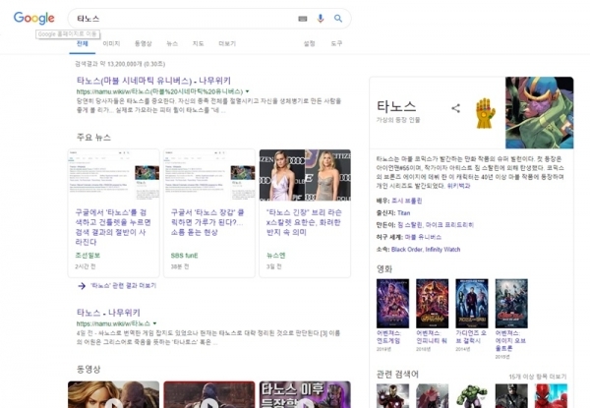This screenshot has width=590, height=408.
Task: Click the Infinity Watch link
Action: (x=442, y=250)
